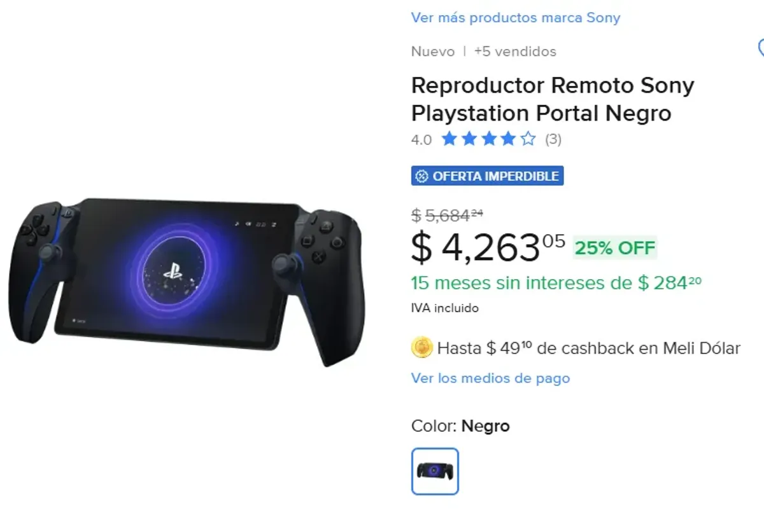Click the OFERTA IMPERDIBLE badge
The image size is (764, 515).
(486, 175)
